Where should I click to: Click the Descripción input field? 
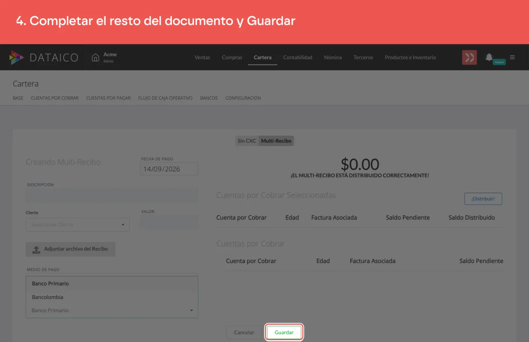click(112, 196)
